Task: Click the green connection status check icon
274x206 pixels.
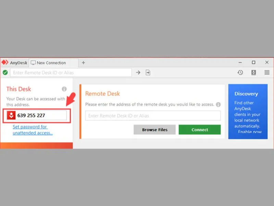Action: coord(5,72)
